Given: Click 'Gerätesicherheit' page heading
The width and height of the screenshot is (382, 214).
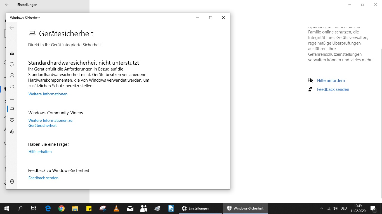Looking at the screenshot, I should pos(66,33).
